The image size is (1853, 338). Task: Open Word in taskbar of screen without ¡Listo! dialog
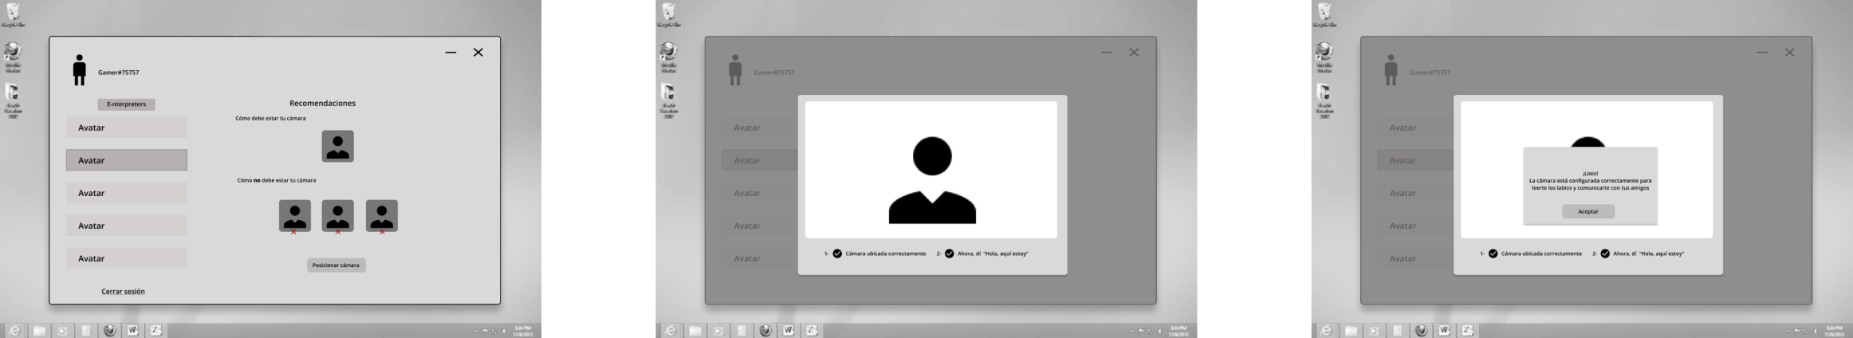(789, 331)
